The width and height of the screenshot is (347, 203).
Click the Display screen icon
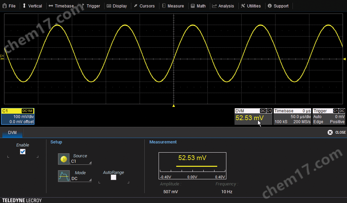click(x=109, y=6)
